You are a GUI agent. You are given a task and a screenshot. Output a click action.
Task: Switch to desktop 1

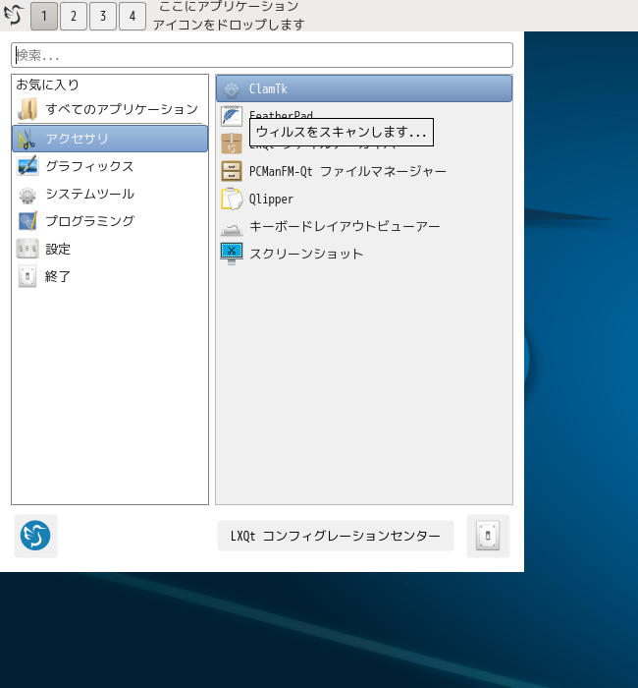pyautogui.click(x=44, y=16)
